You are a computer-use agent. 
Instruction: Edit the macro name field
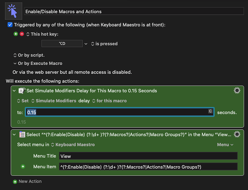(134, 11)
